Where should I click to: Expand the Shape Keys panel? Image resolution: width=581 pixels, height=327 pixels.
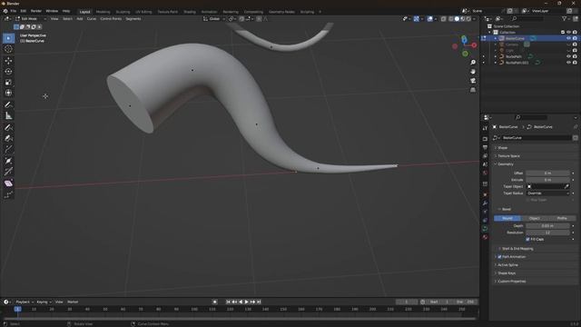tap(507, 272)
